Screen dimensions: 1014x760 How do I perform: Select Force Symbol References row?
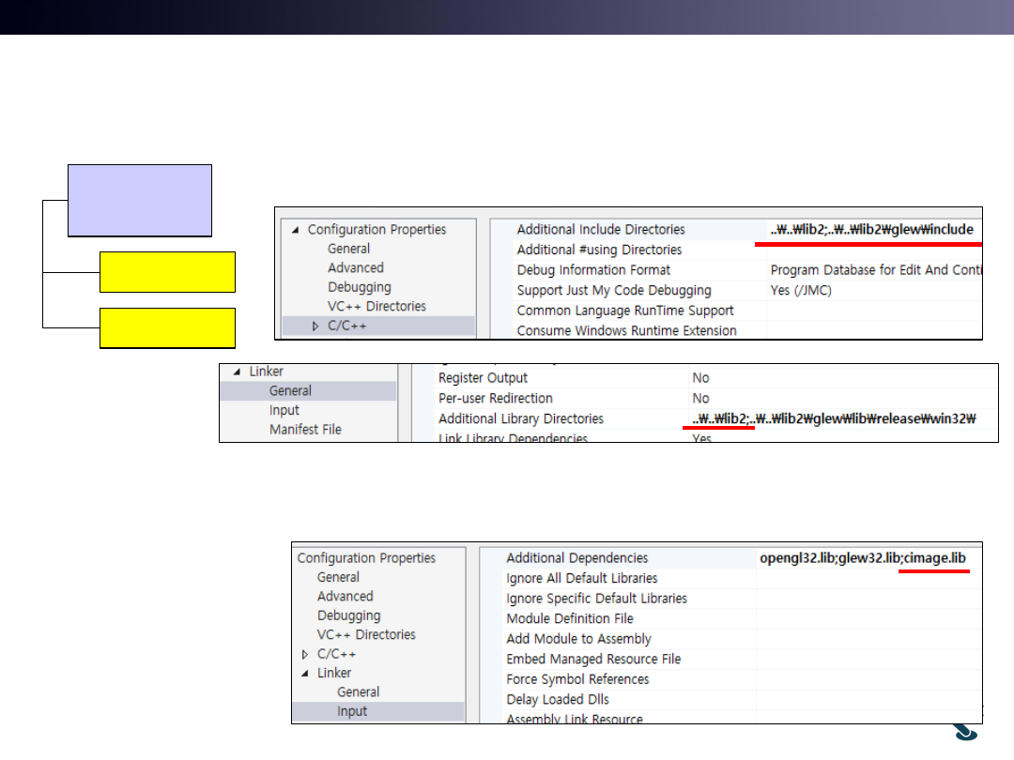click(577, 679)
